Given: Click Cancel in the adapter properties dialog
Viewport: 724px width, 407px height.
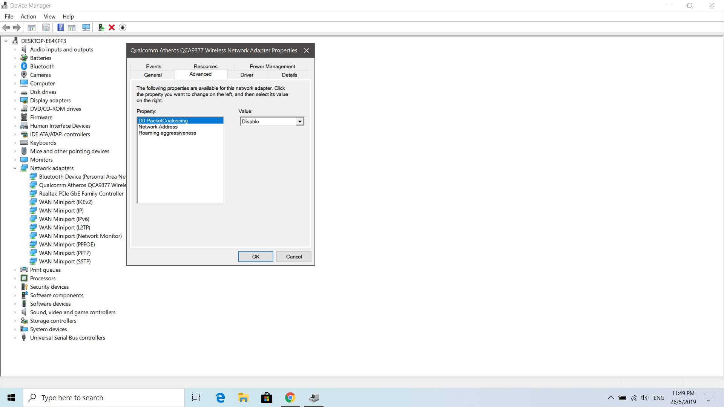Looking at the screenshot, I should click(294, 257).
